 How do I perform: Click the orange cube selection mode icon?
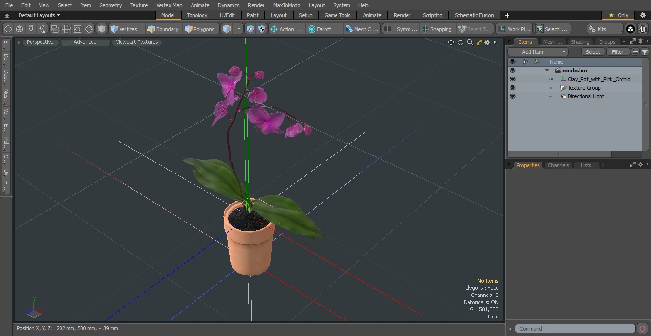coord(227,29)
